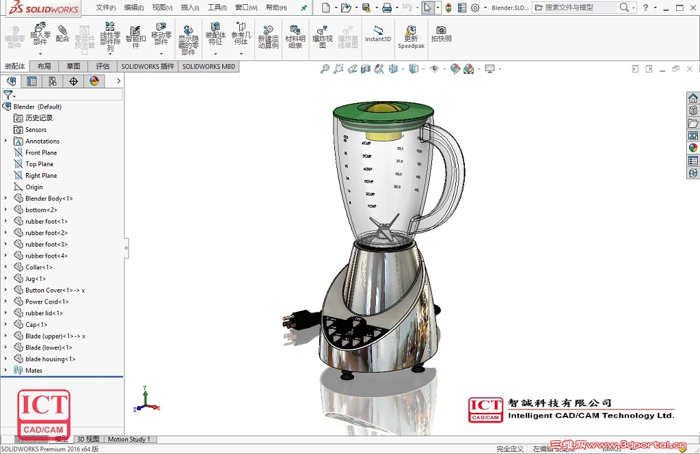The width and height of the screenshot is (700, 454).
Task: Open the 视图(V) menu
Action: [x=162, y=8]
